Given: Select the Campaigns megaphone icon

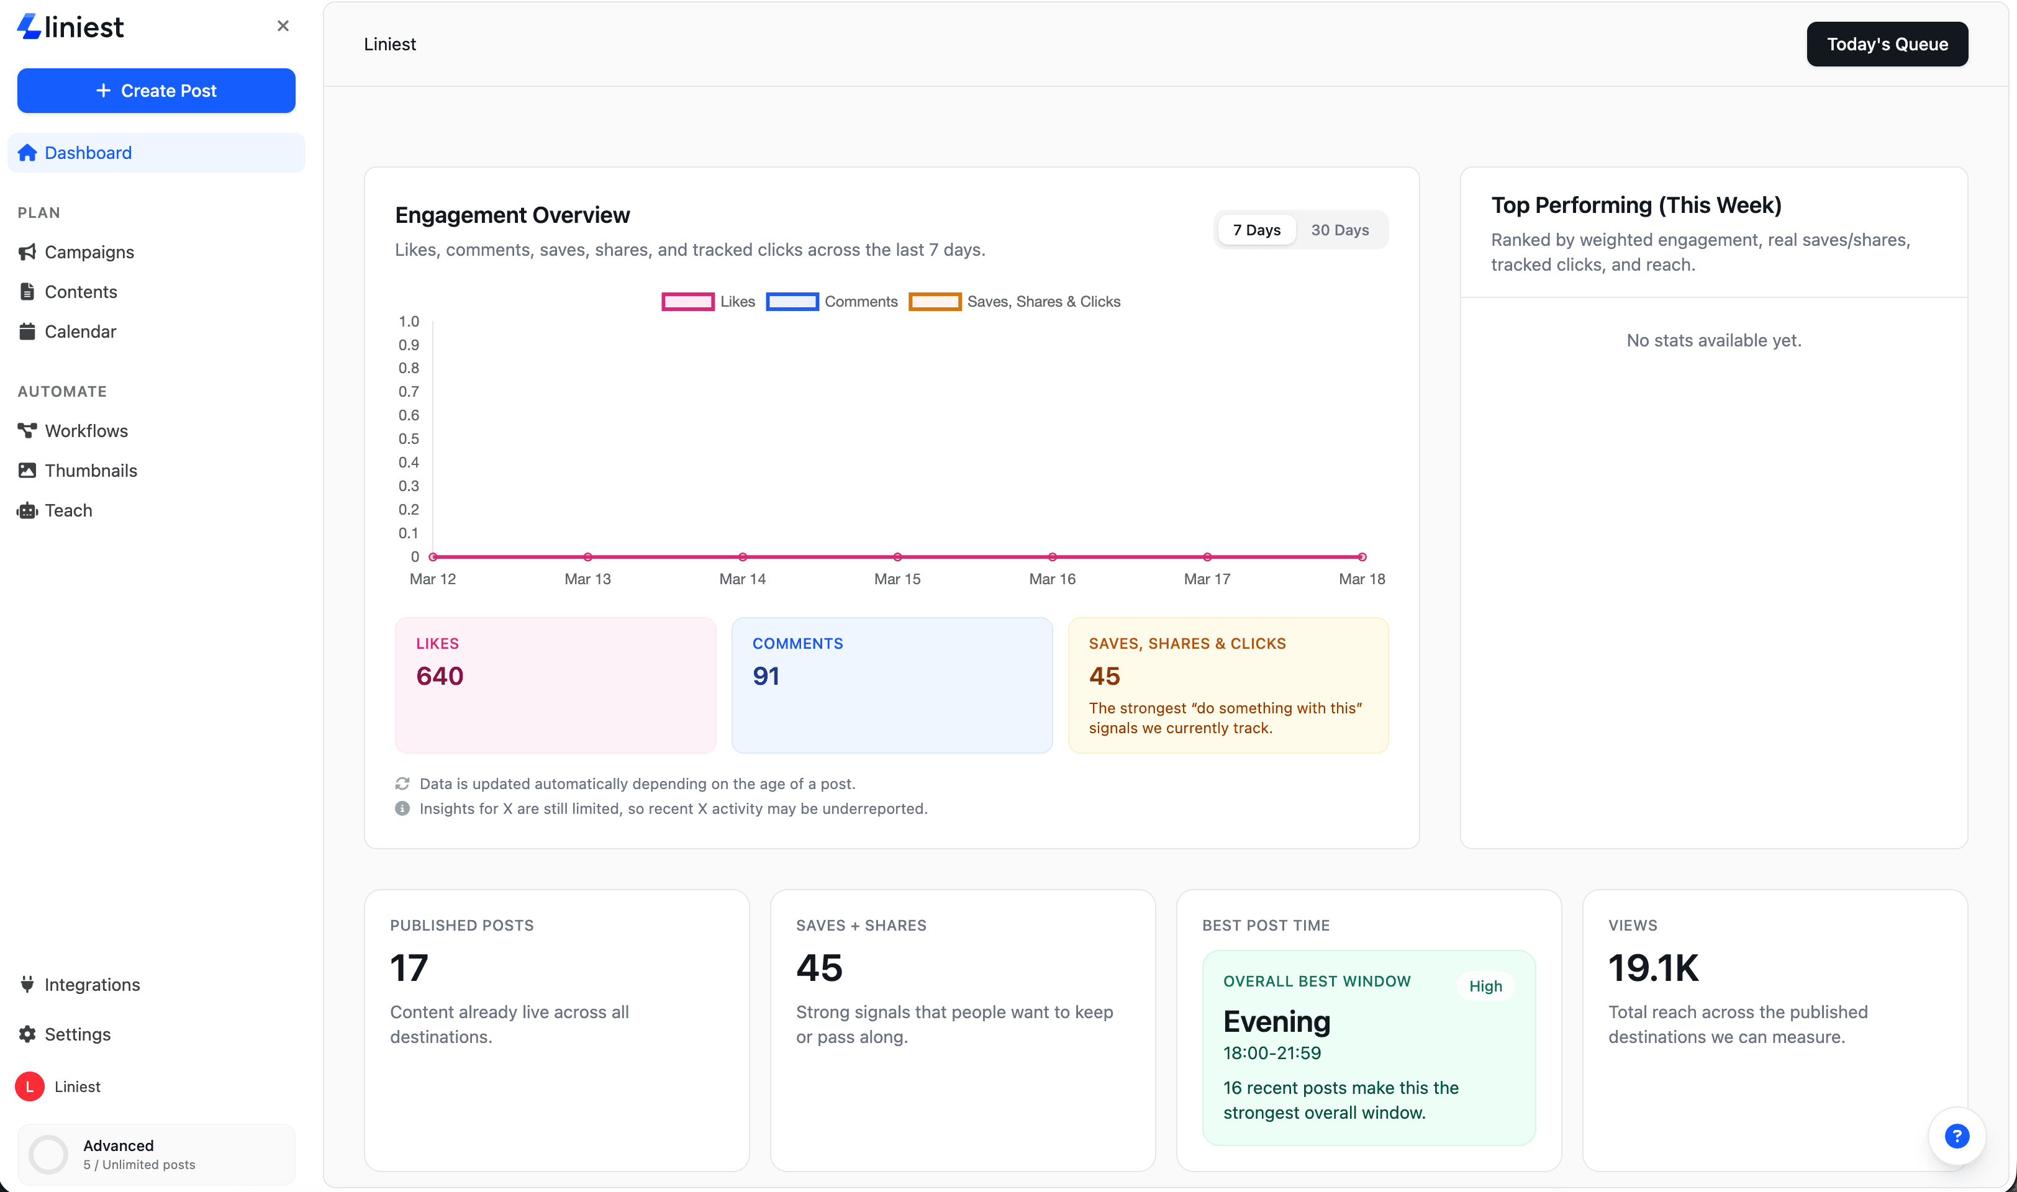Looking at the screenshot, I should tap(28, 251).
